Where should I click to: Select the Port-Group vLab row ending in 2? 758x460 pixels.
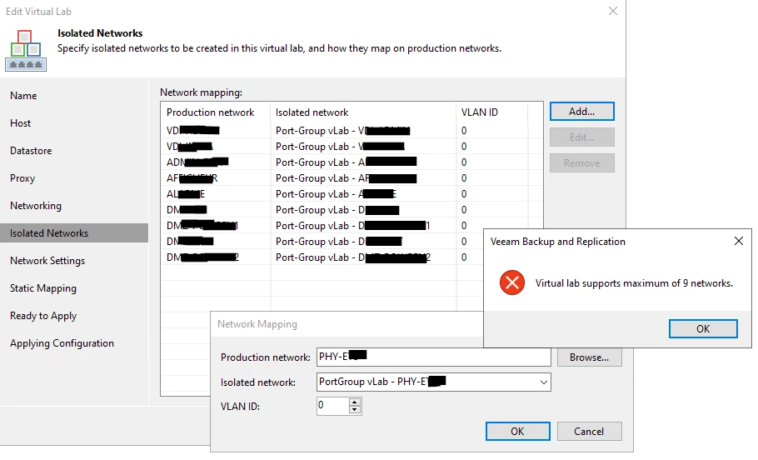point(352,257)
